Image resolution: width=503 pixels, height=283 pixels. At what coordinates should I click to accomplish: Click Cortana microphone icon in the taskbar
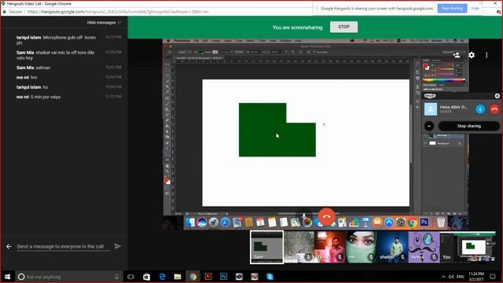click(116, 277)
